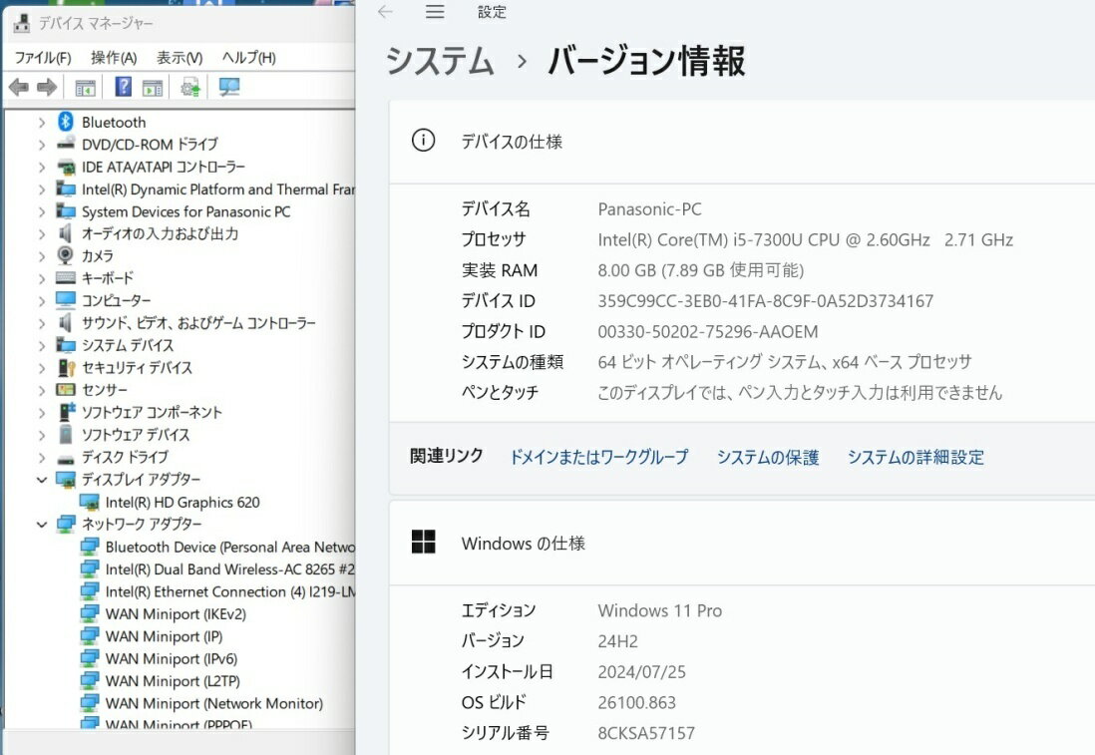1095x755 pixels.
Task: Open the 操作(A) menu
Action: tap(114, 58)
